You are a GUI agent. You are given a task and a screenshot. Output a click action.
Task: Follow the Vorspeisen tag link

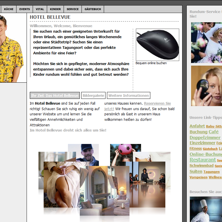pos(198,177)
